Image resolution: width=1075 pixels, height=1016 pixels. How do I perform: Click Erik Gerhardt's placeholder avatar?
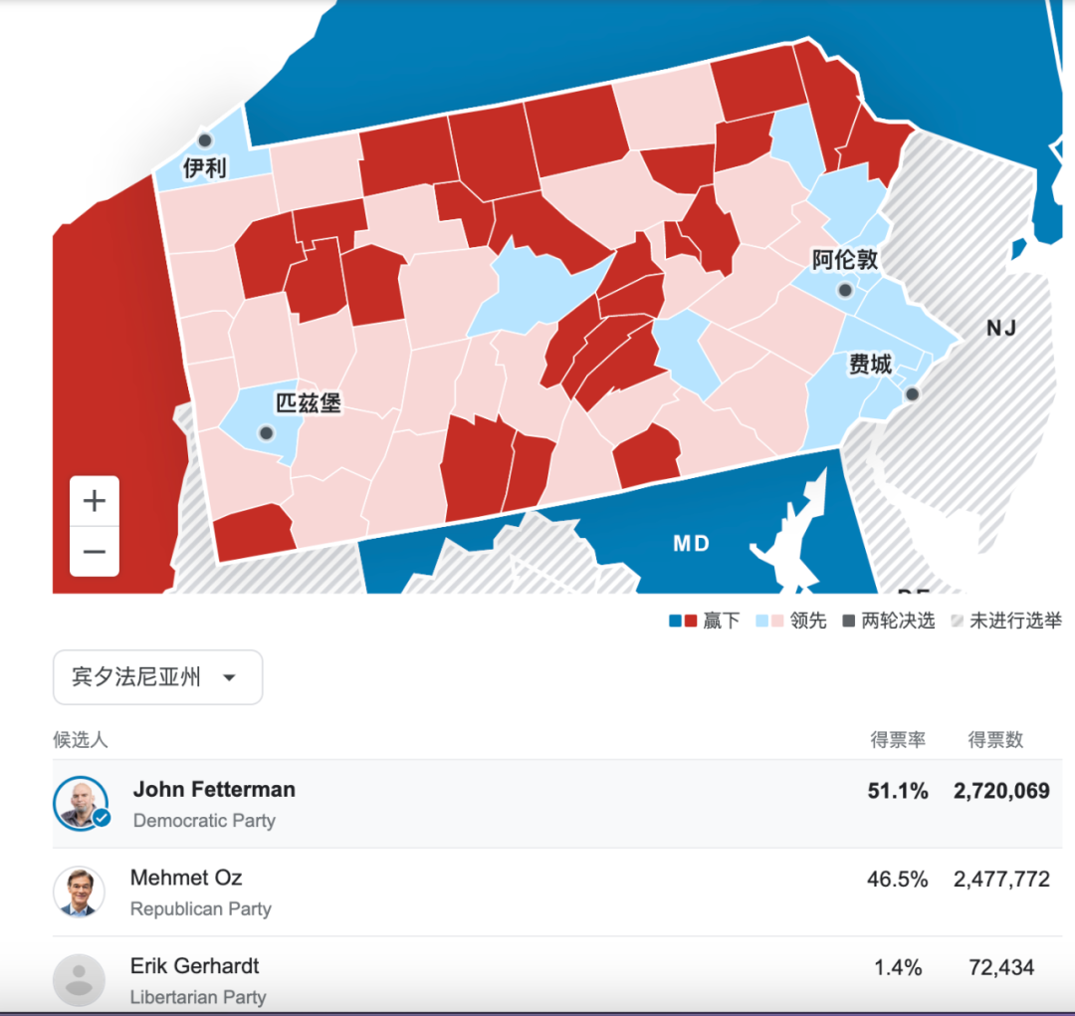[80, 979]
